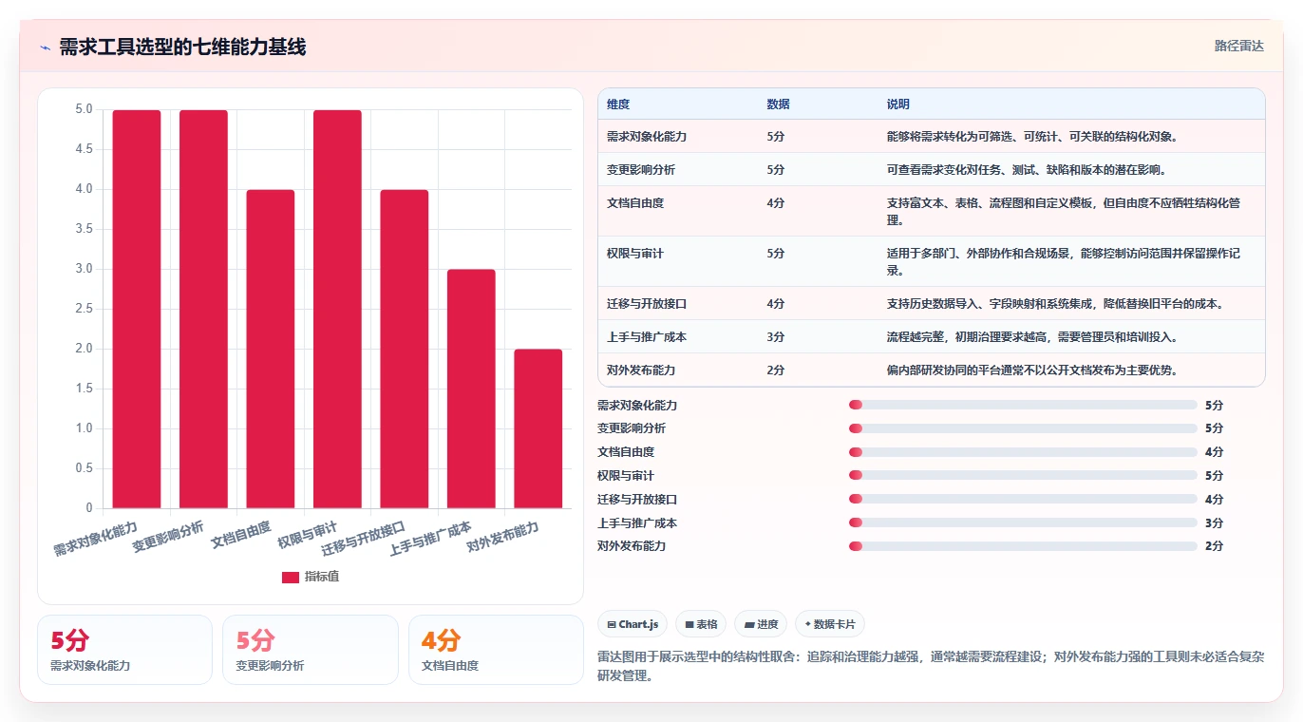This screenshot has height=722, width=1303.
Task: Open the 5分 需求对象化能力 data card
Action: 124,650
